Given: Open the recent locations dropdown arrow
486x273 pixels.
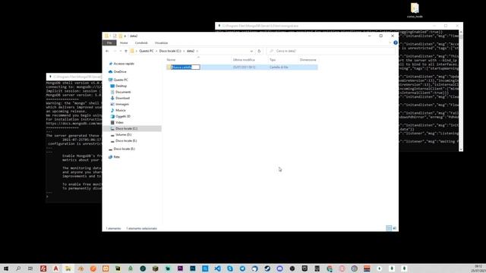Looking at the screenshot, I should coord(120,51).
